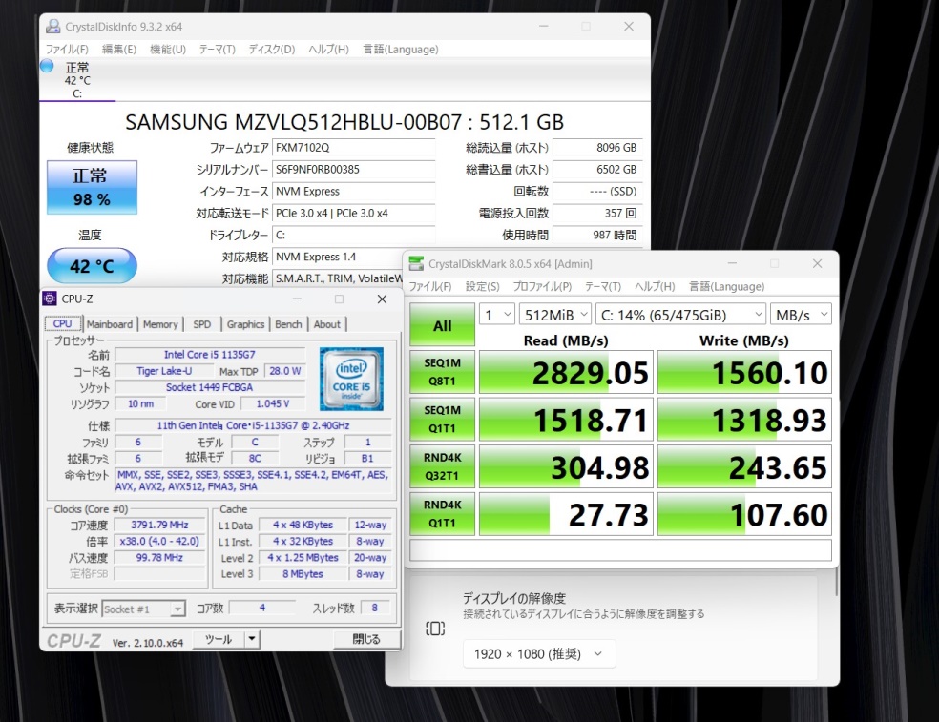Click the firmware field FXM7102Q
Image resolution: width=939 pixels, height=722 pixels.
click(353, 148)
